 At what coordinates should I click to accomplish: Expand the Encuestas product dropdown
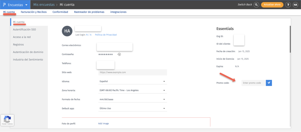click(26, 5)
